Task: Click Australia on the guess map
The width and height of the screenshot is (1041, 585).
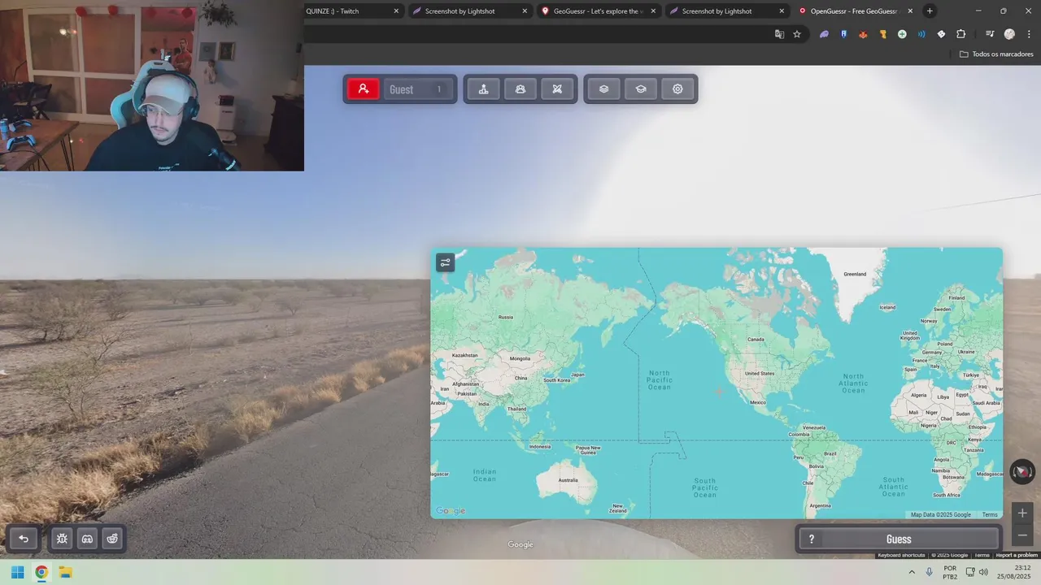Action: point(568,480)
